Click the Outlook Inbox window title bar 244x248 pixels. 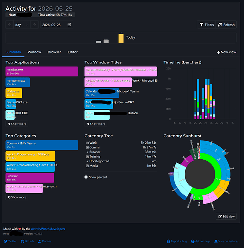tap(97, 115)
